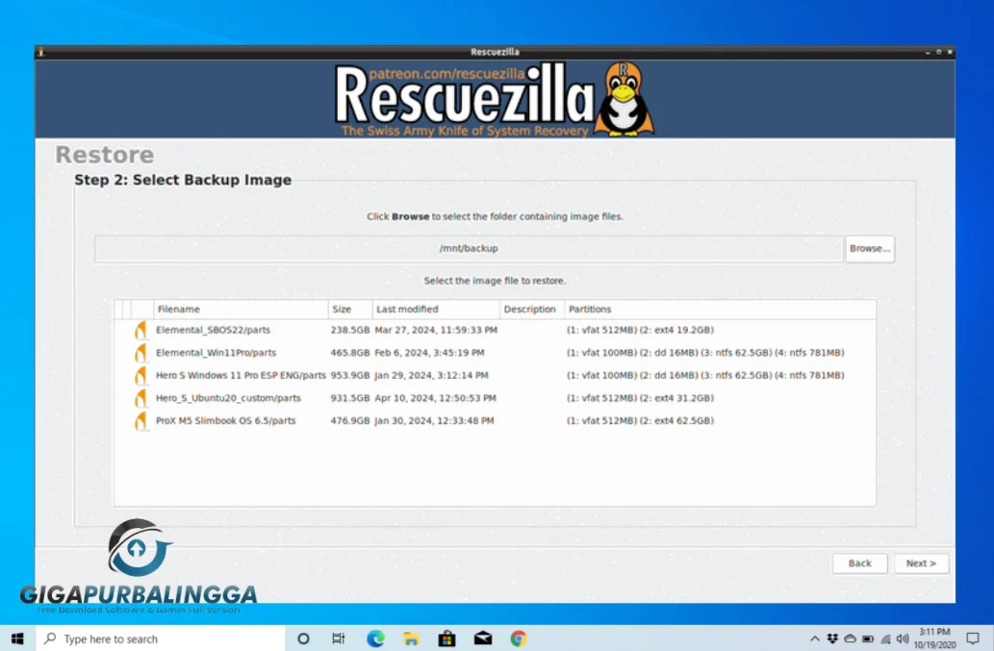Click the 238.5GB size value
This screenshot has height=651, width=994.
coord(350,330)
